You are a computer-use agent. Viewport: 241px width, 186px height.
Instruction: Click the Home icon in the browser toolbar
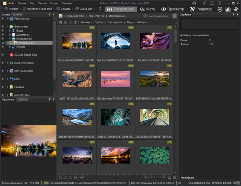[x=61, y=22]
